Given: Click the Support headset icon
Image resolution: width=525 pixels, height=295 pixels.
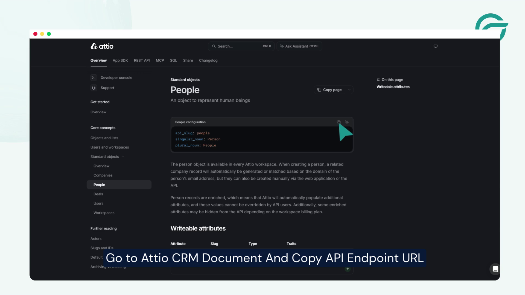Looking at the screenshot, I should 94,88.
